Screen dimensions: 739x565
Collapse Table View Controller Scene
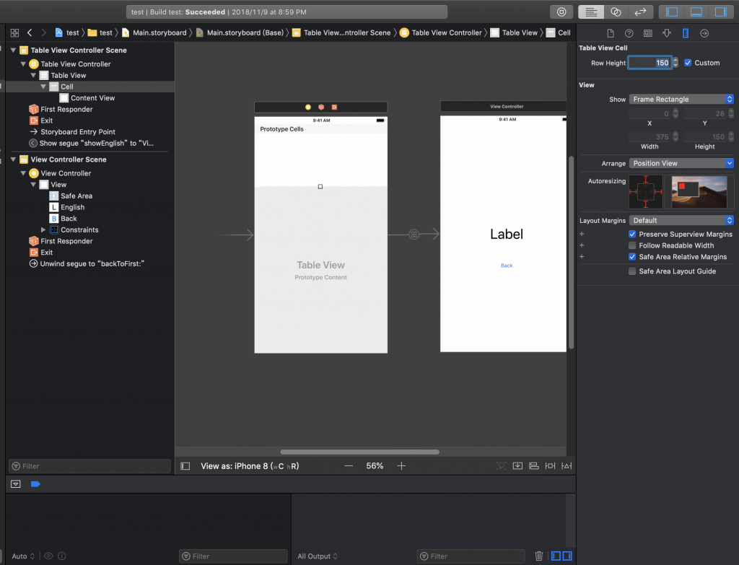(13, 50)
